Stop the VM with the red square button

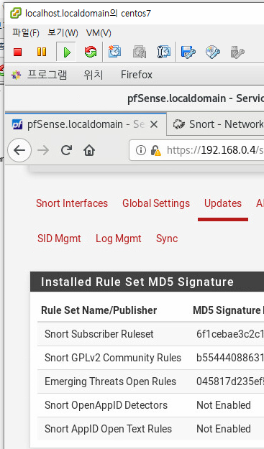coord(17,52)
